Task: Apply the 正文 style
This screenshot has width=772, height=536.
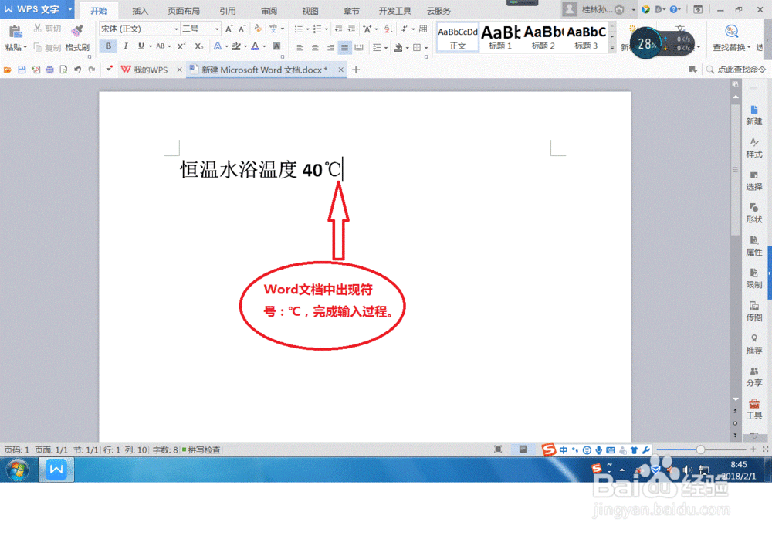Action: point(457,39)
